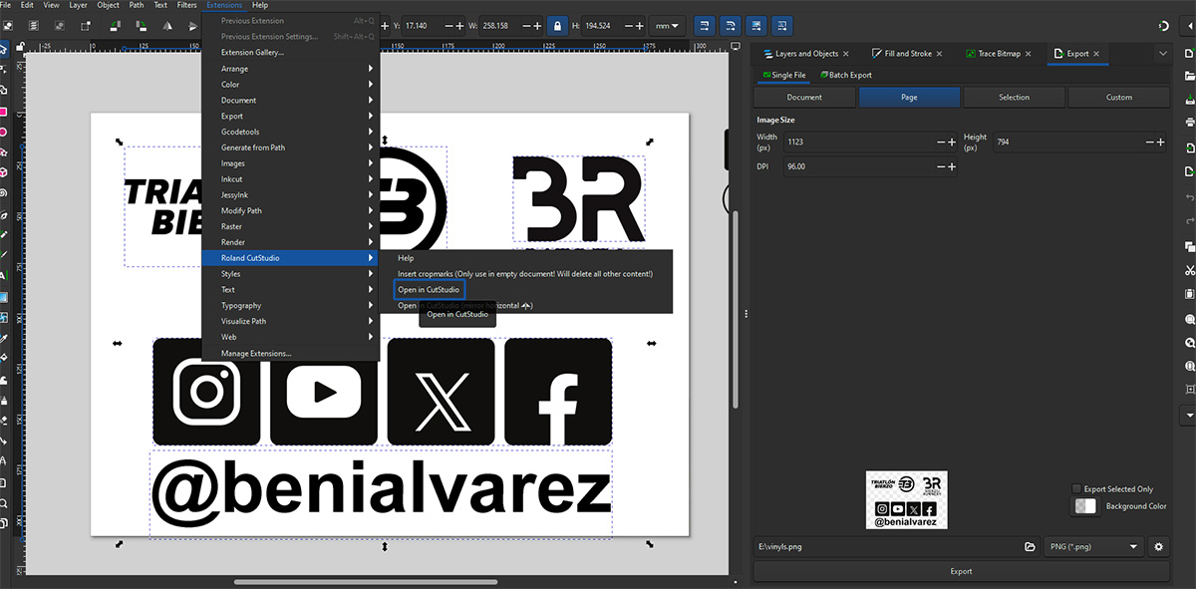
Task: Switch to the Fill and Stroke tab
Action: (x=907, y=53)
